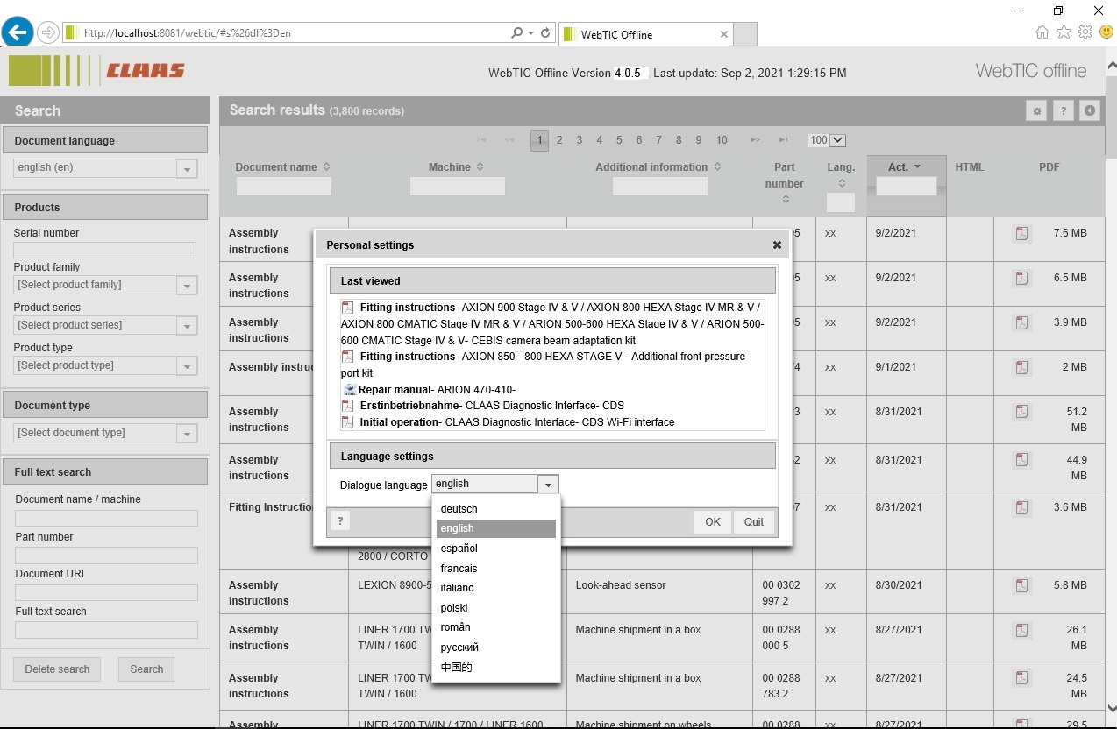The image size is (1117, 729).
Task: Close the Personal settings dialog
Action: [x=777, y=245]
